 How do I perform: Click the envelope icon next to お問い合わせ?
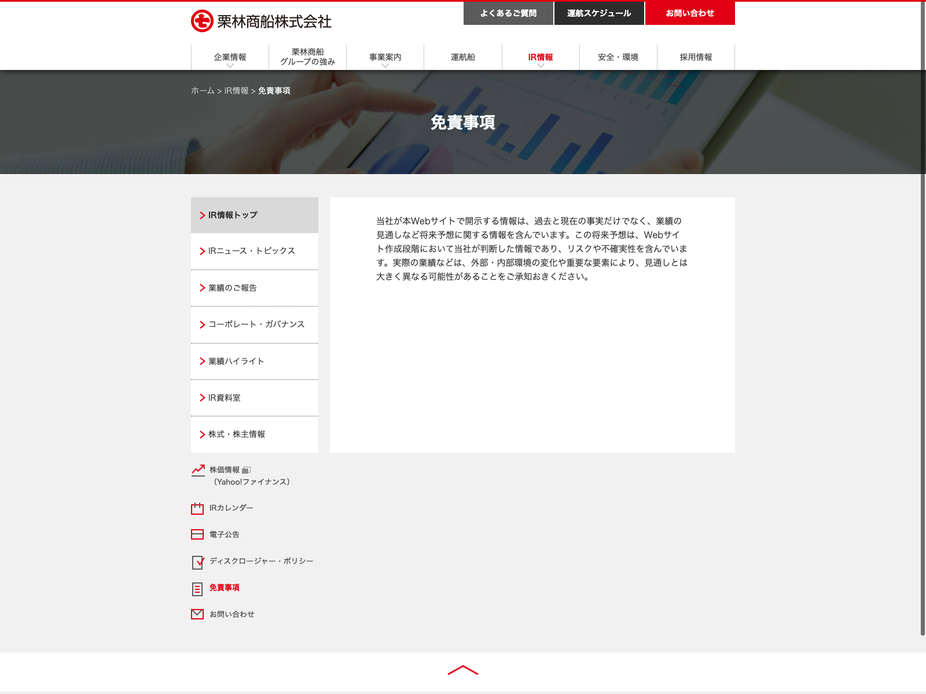pyautogui.click(x=197, y=614)
